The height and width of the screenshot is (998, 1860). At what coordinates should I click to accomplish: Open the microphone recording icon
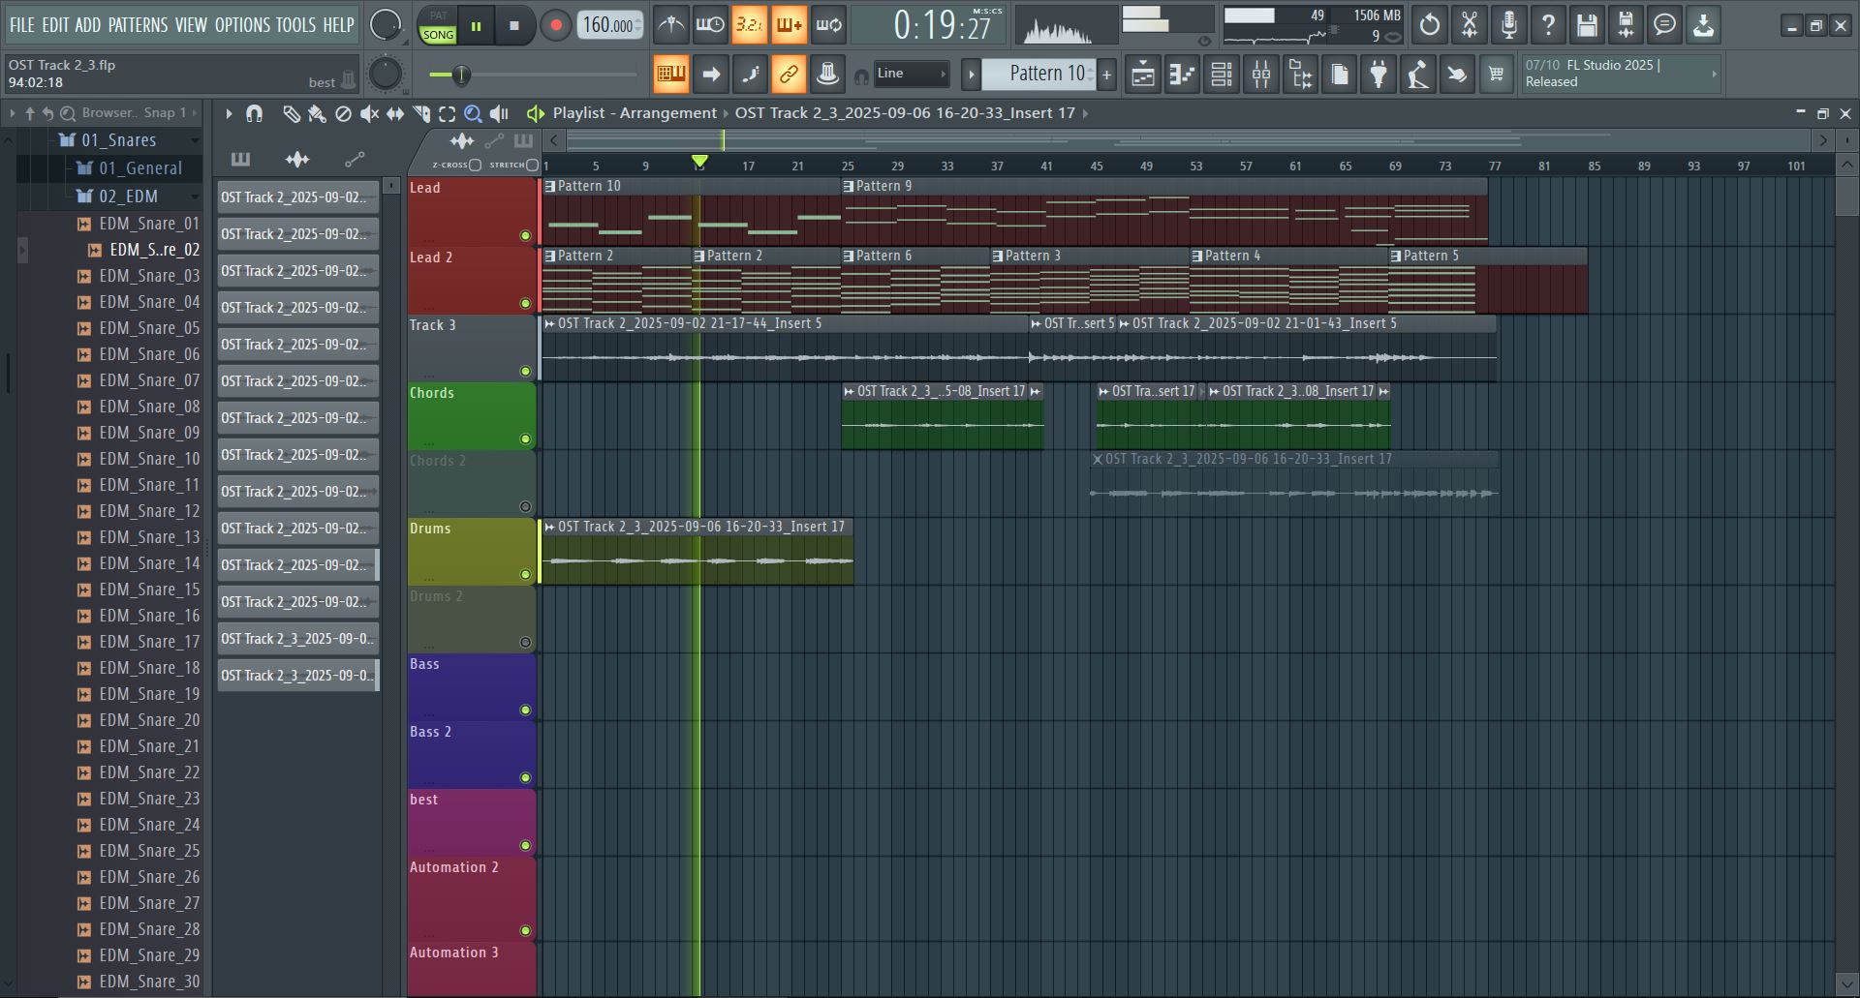tap(1508, 25)
